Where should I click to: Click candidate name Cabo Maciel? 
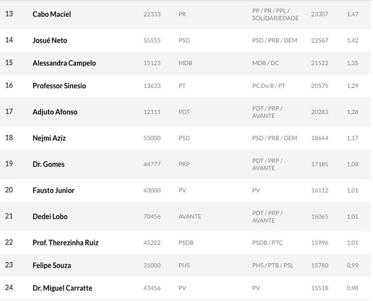(52, 14)
